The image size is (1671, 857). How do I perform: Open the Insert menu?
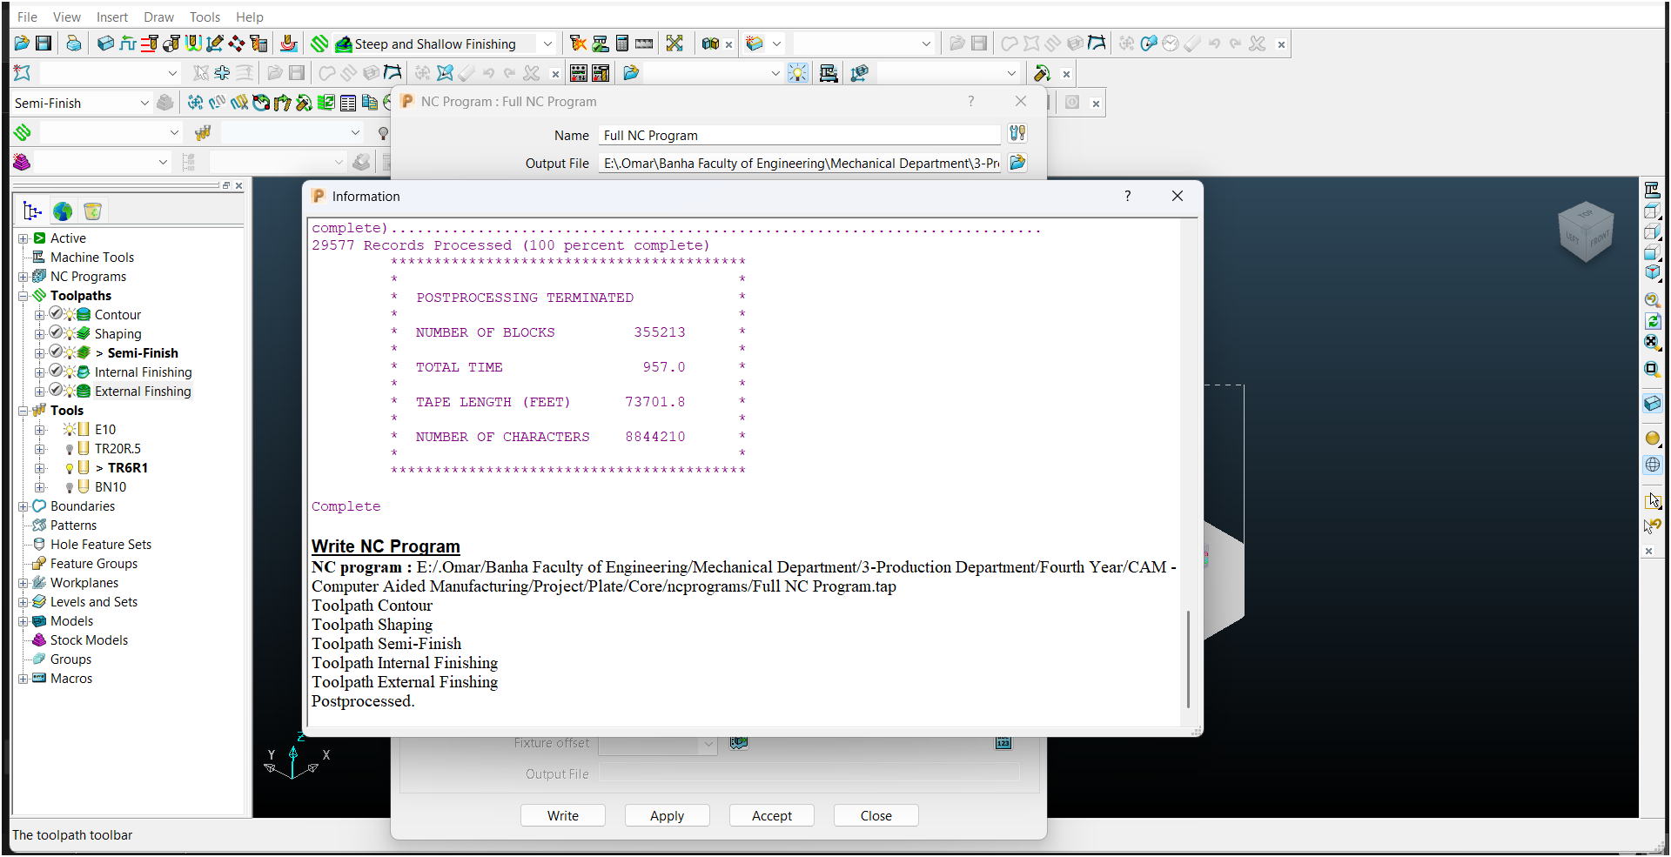pos(112,17)
